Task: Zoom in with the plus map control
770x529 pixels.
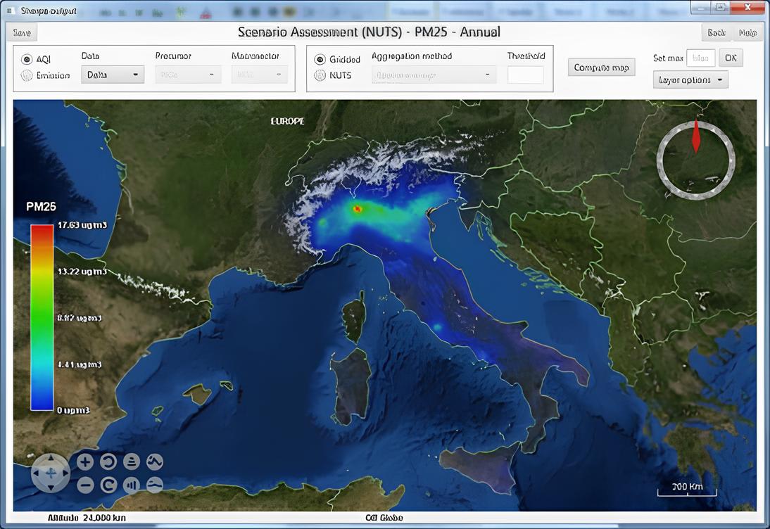Action: [85, 461]
